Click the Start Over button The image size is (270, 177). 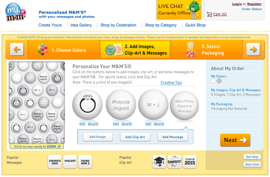[252, 164]
